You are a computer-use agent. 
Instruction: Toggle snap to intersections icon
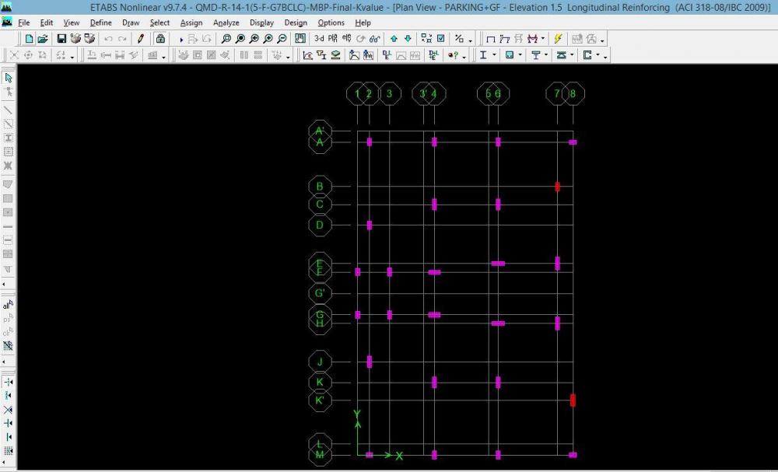coord(8,410)
